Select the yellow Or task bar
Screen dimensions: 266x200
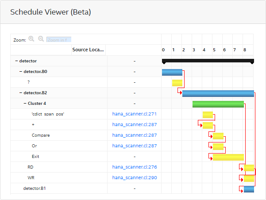(218, 146)
